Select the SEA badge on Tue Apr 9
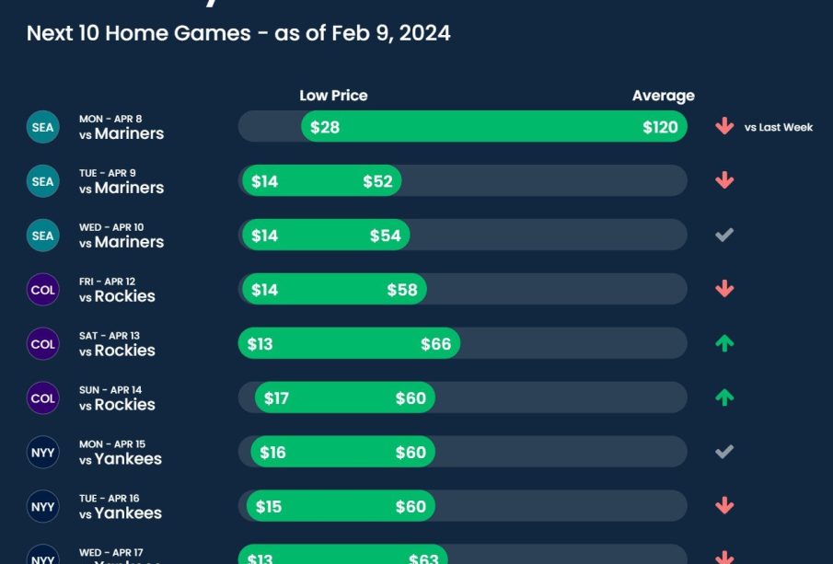Image resolution: width=833 pixels, height=564 pixels. (x=43, y=181)
